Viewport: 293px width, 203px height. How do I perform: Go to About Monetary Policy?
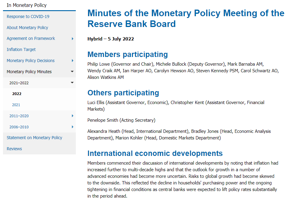pyautogui.click(x=27, y=28)
